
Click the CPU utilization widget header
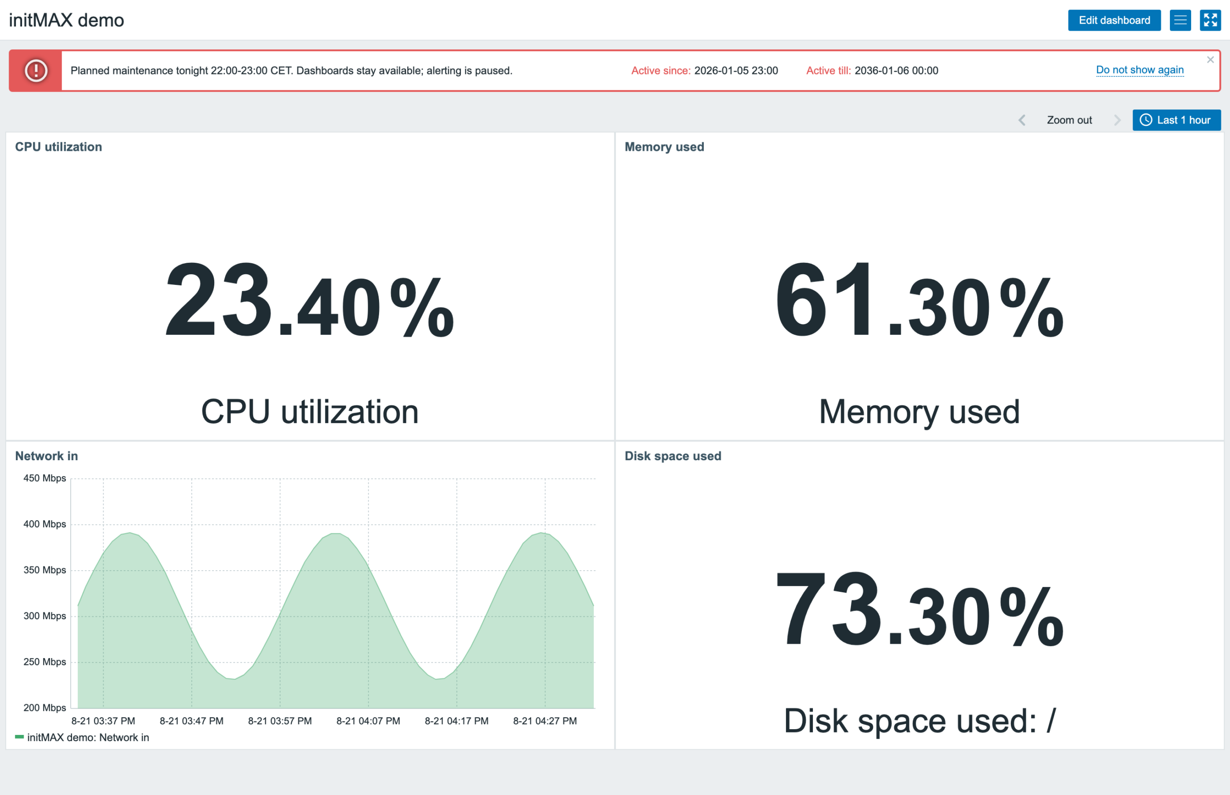pos(58,147)
